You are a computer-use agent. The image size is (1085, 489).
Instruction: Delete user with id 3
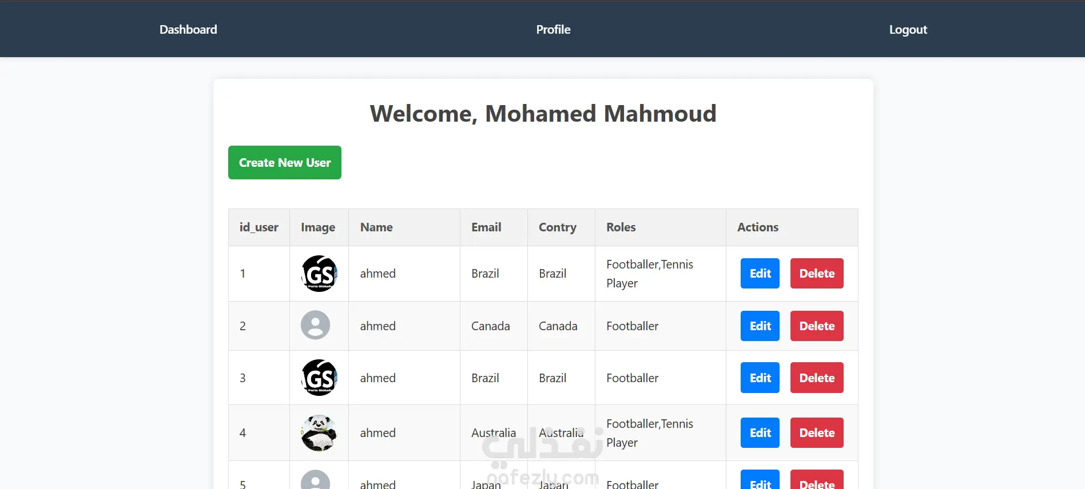[x=816, y=378]
